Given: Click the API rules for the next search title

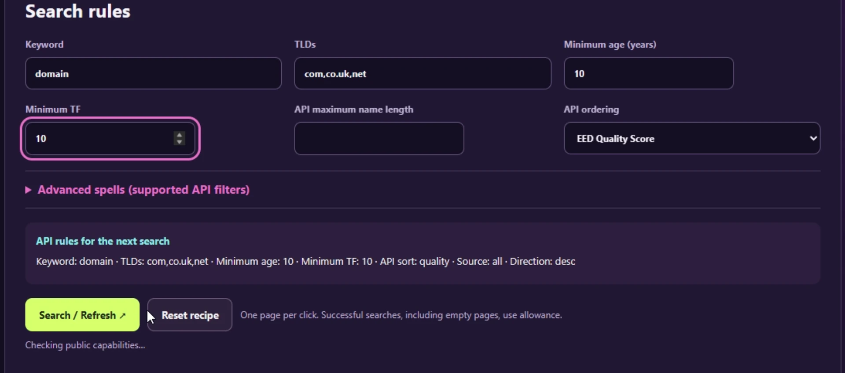Looking at the screenshot, I should (x=103, y=241).
